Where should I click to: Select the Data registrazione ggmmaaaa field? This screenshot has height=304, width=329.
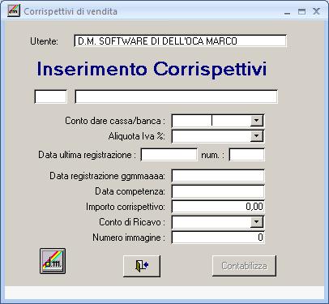point(218,176)
